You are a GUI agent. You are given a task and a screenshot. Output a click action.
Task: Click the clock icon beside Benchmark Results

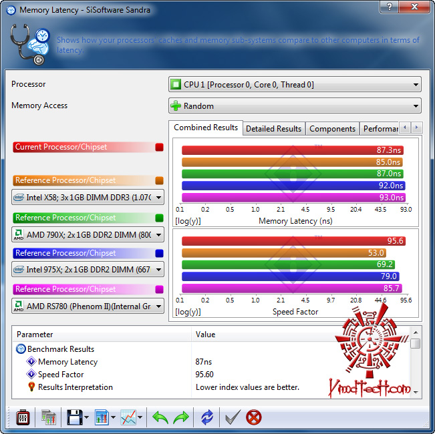[21, 349]
